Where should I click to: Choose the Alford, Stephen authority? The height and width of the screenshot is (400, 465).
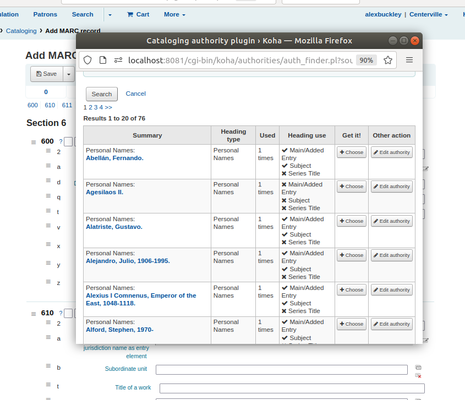352,324
